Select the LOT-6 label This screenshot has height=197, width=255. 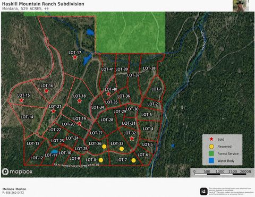pyautogui.click(x=143, y=155)
